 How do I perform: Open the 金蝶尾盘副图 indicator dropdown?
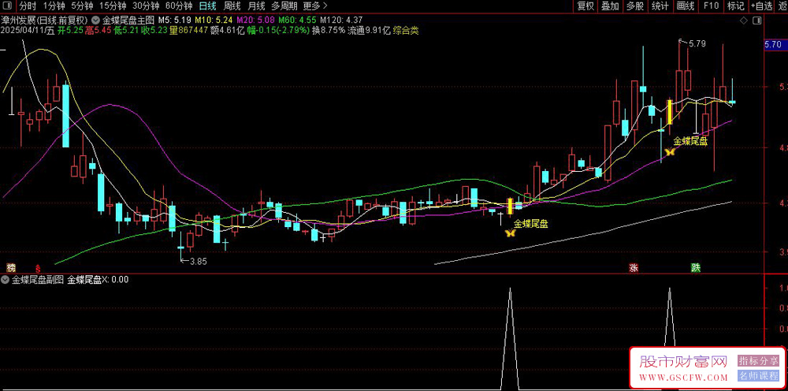click(x=6, y=279)
